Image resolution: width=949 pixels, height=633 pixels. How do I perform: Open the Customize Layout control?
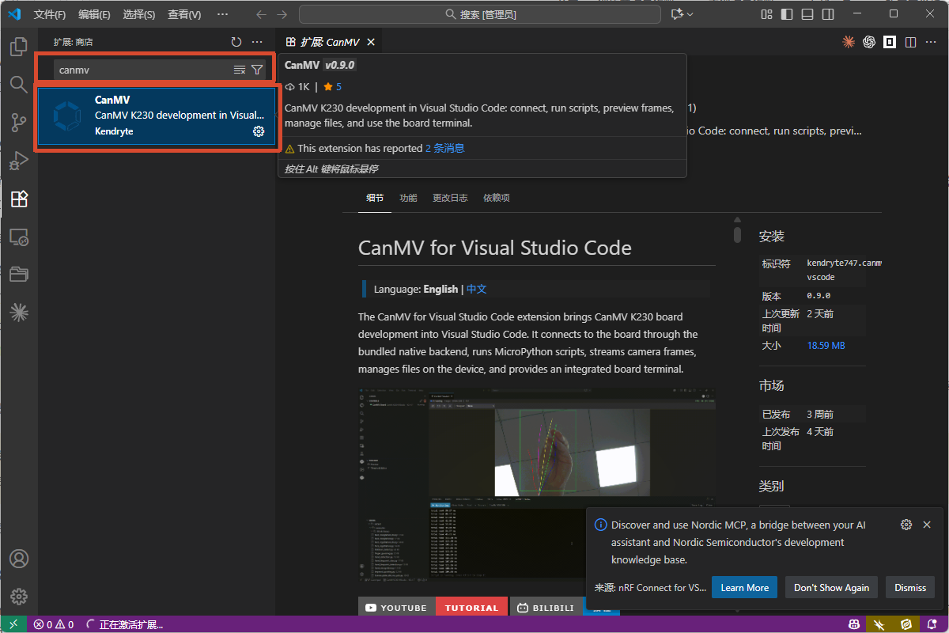click(x=766, y=14)
